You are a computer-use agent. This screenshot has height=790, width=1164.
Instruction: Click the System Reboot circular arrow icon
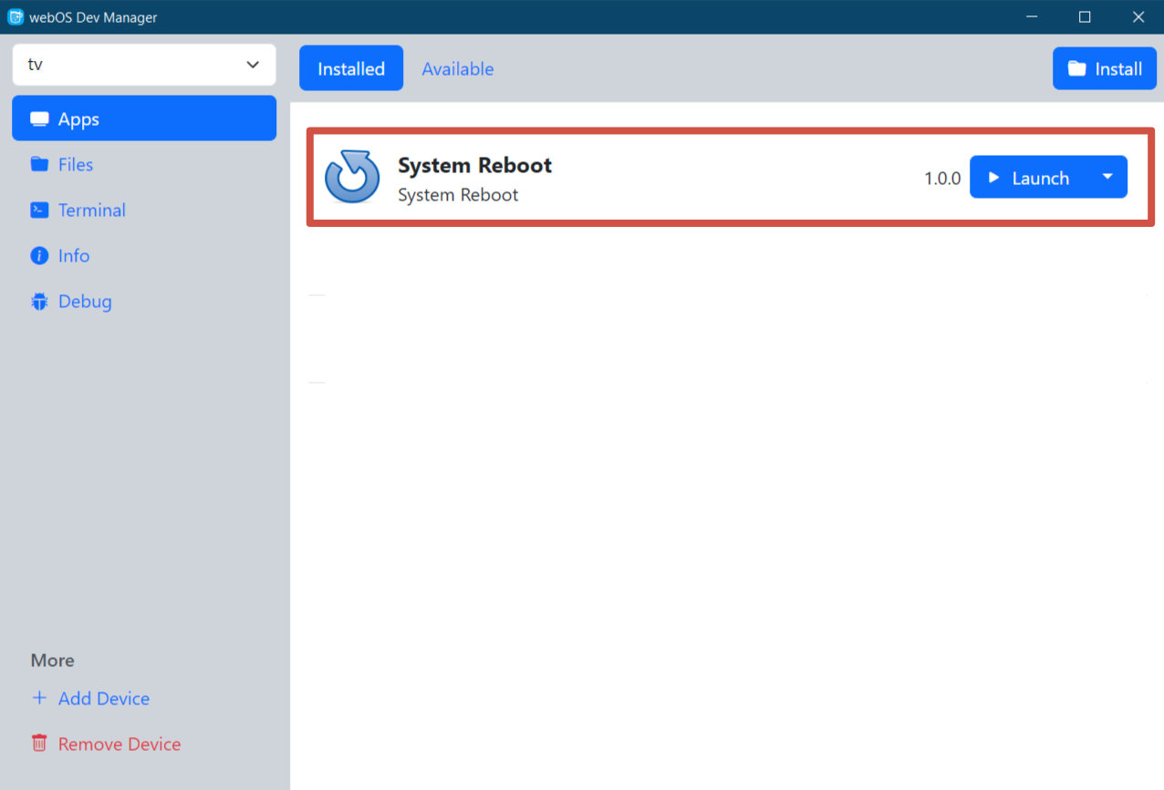[352, 177]
